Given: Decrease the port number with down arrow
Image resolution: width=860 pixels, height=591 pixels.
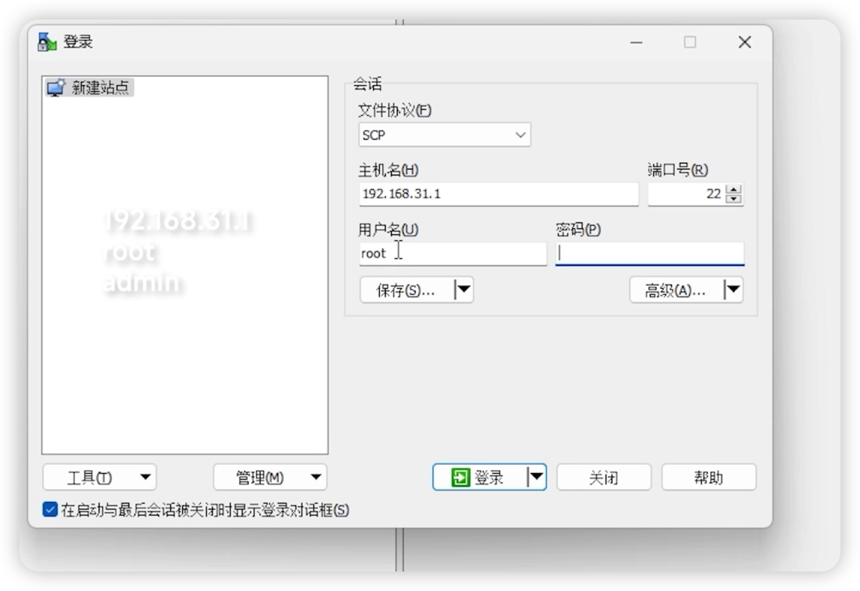Looking at the screenshot, I should click(734, 199).
